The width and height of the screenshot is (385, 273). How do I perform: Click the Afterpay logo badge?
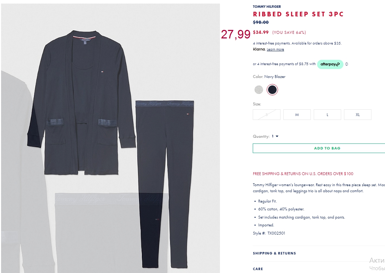(330, 64)
